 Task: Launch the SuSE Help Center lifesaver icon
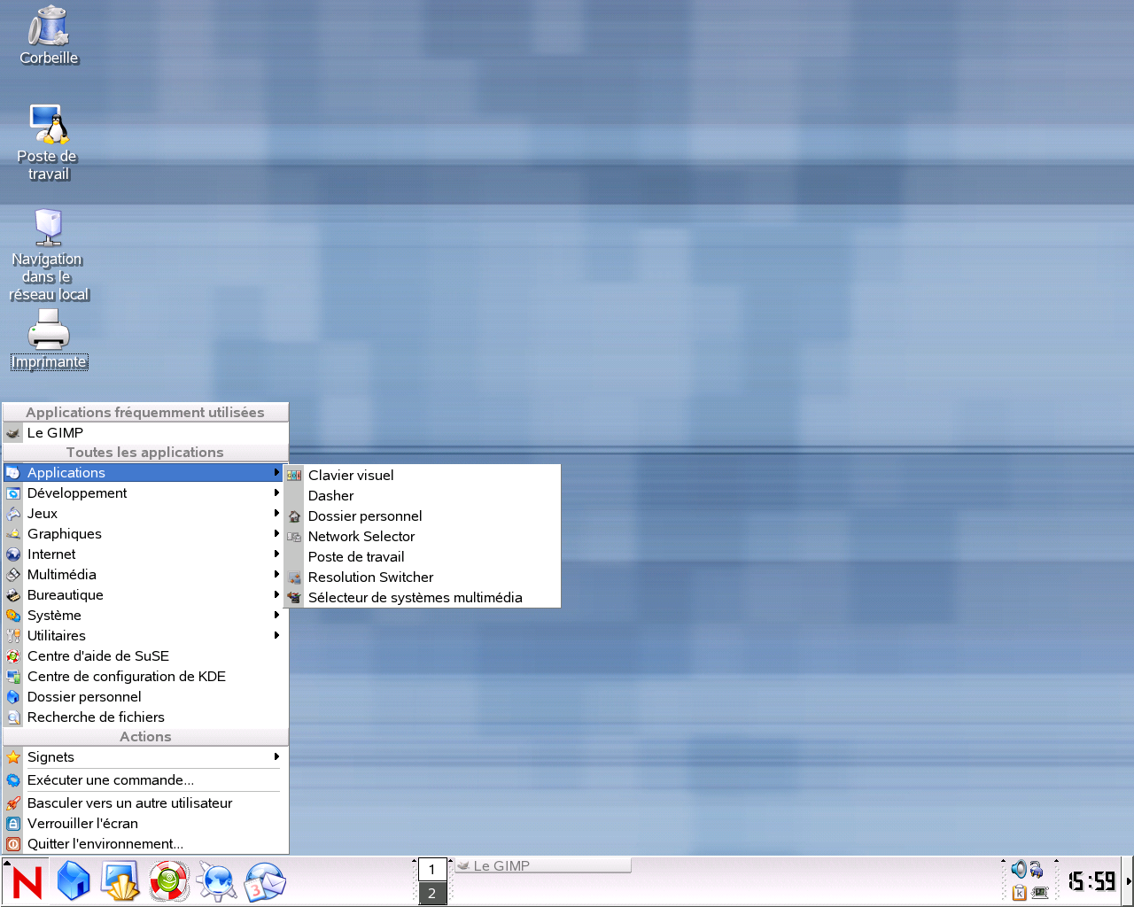pos(168,881)
